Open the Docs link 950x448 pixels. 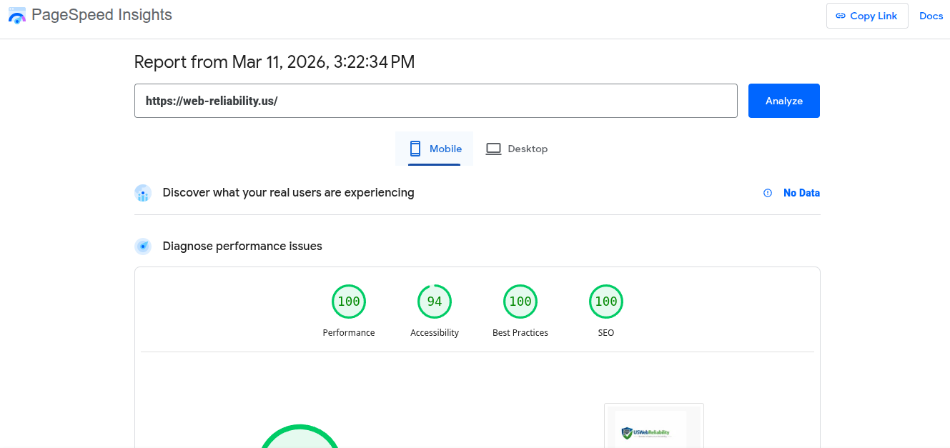pyautogui.click(x=931, y=15)
